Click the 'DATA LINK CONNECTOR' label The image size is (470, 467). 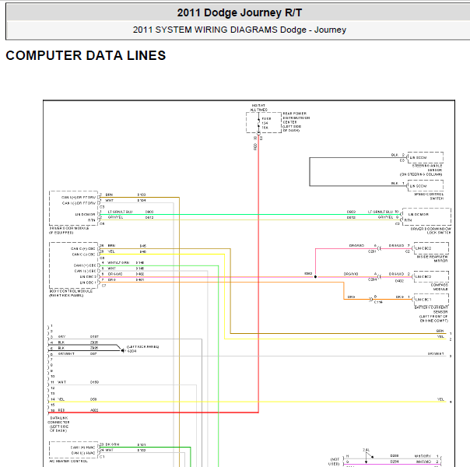pyautogui.click(x=58, y=420)
